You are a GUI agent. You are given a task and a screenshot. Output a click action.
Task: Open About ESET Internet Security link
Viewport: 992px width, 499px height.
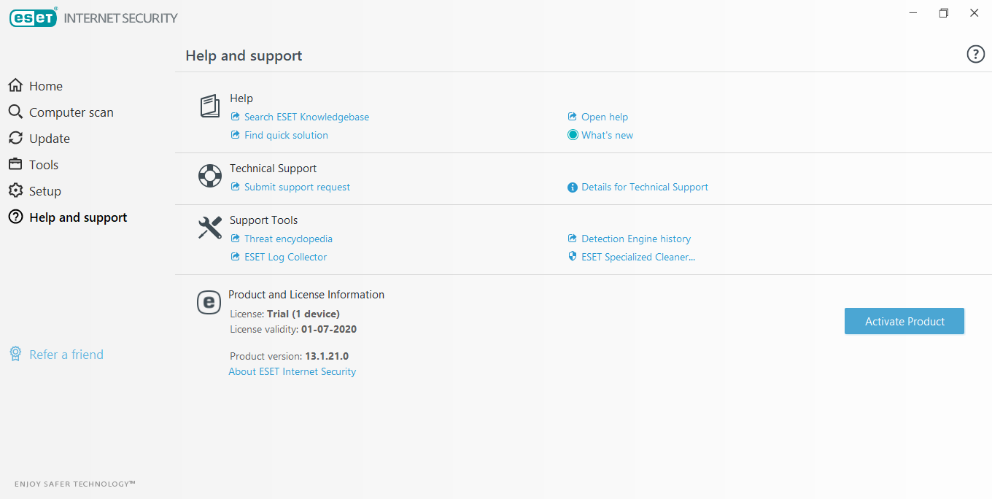pyautogui.click(x=292, y=371)
